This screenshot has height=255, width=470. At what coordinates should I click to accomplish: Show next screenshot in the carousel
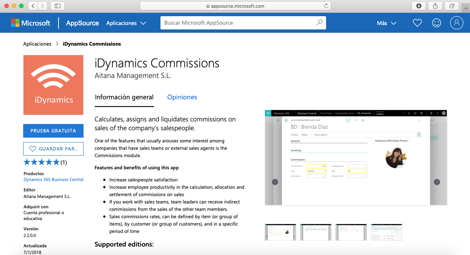coord(437,182)
